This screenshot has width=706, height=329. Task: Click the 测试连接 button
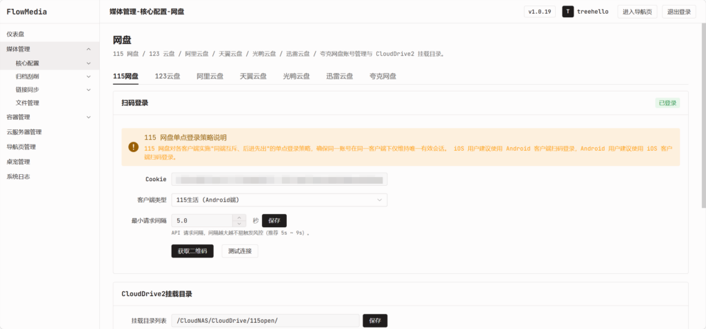click(240, 251)
